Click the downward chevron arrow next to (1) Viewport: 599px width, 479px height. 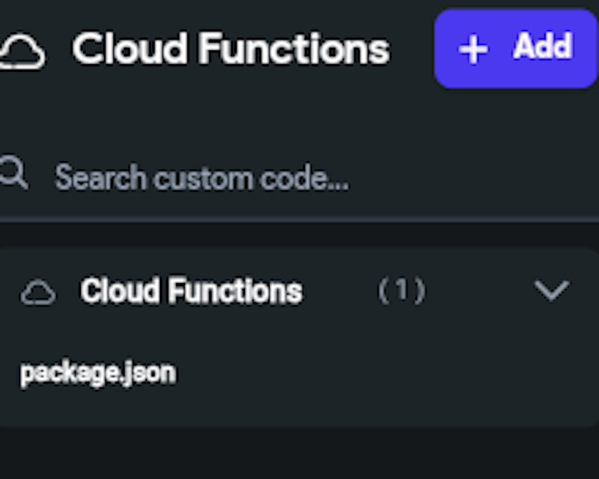(x=551, y=291)
